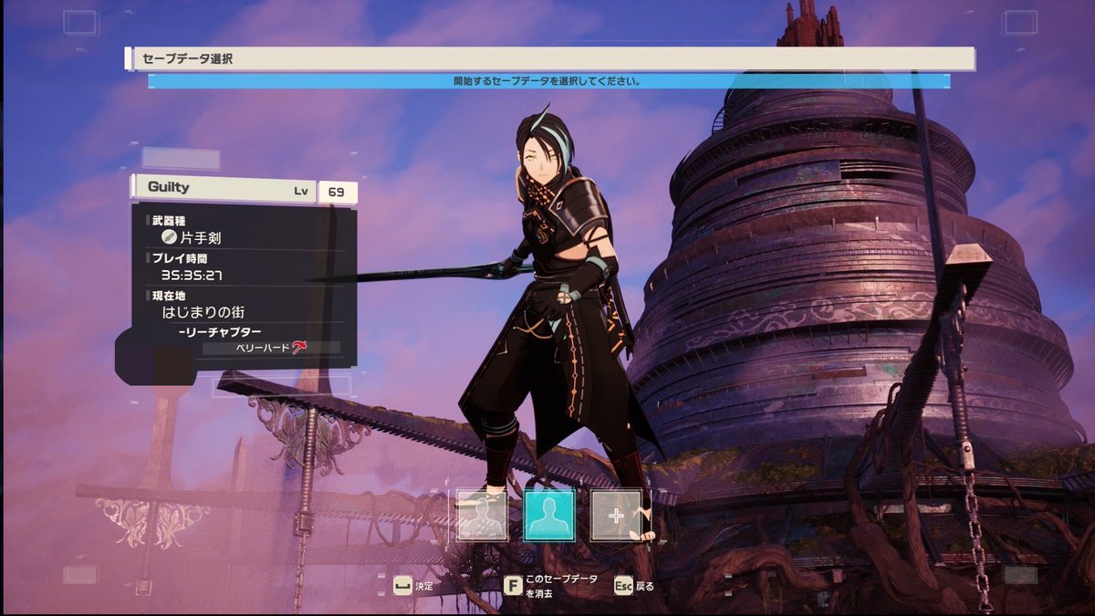The height and width of the screenshot is (616, 1095).
Task: Click the 片手剣 weapon type text
Action: click(201, 237)
